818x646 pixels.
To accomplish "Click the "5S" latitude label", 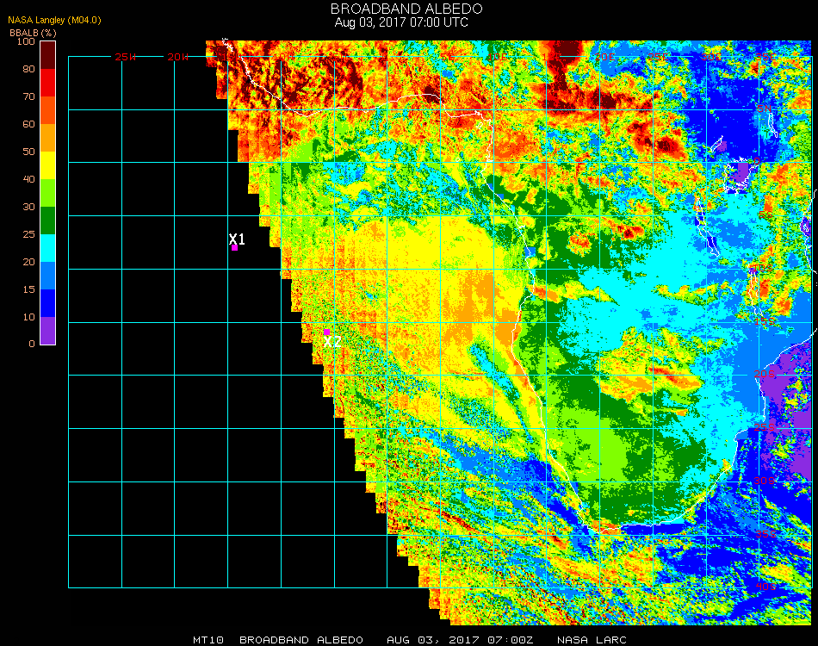I will click(765, 215).
